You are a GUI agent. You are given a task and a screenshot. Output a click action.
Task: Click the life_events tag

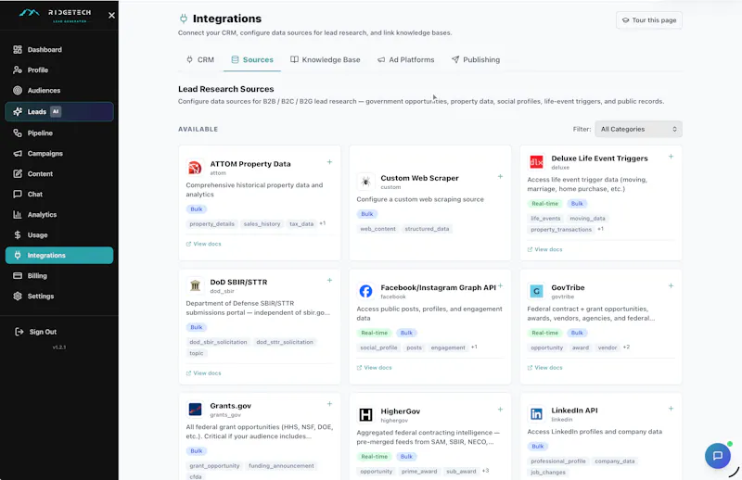[x=545, y=219]
